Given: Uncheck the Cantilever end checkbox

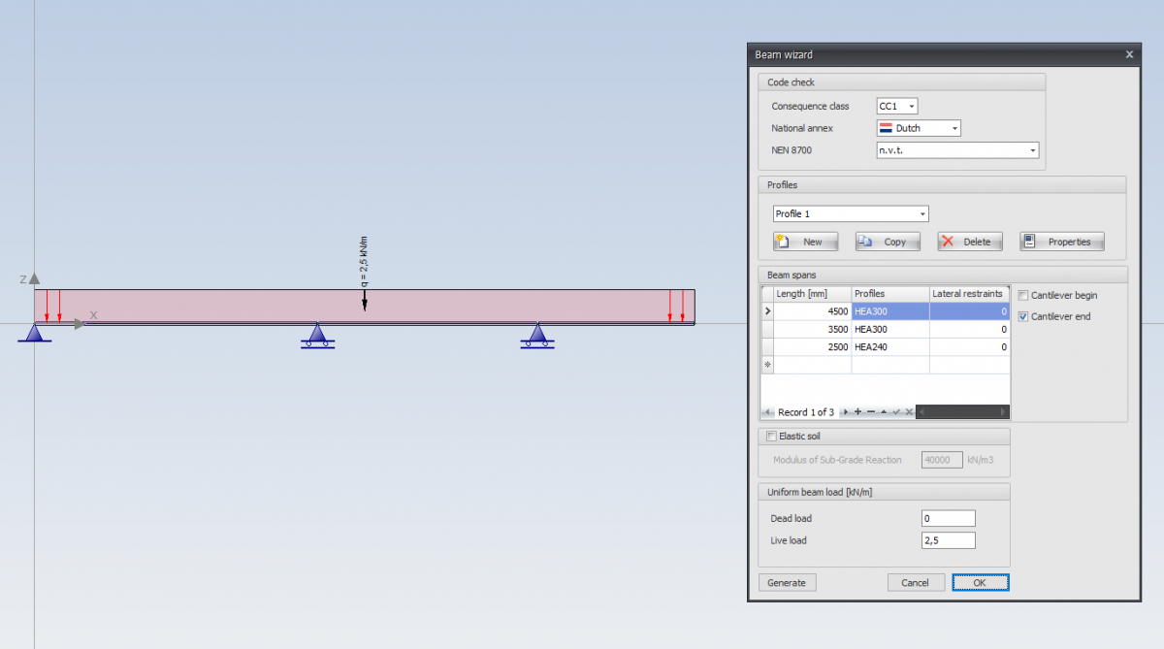Looking at the screenshot, I should (x=1023, y=316).
